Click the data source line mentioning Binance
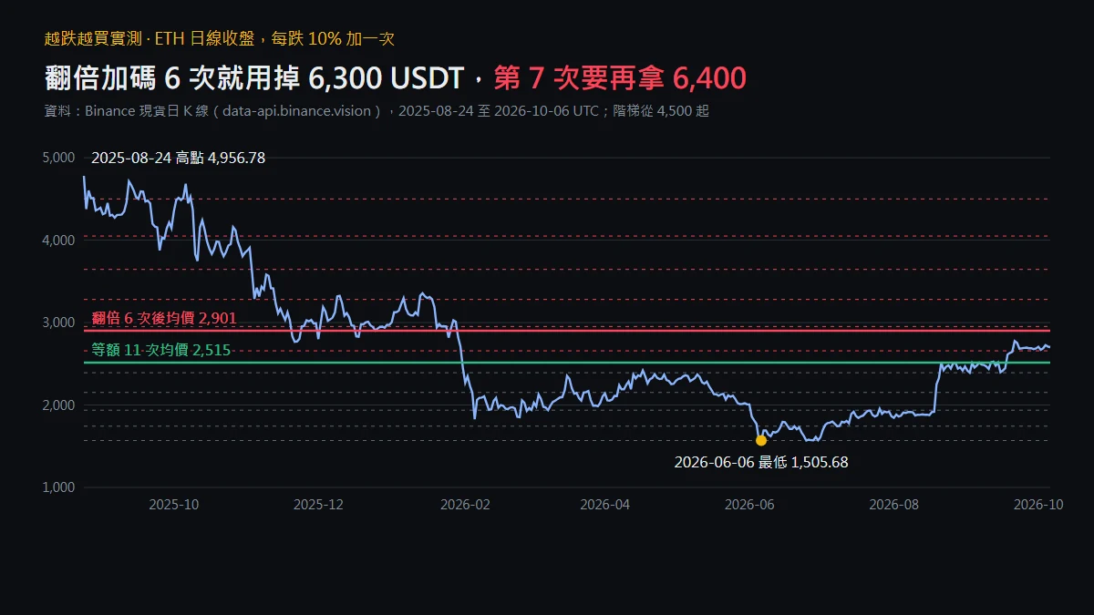Viewport: 1094px width, 615px height. [377, 111]
